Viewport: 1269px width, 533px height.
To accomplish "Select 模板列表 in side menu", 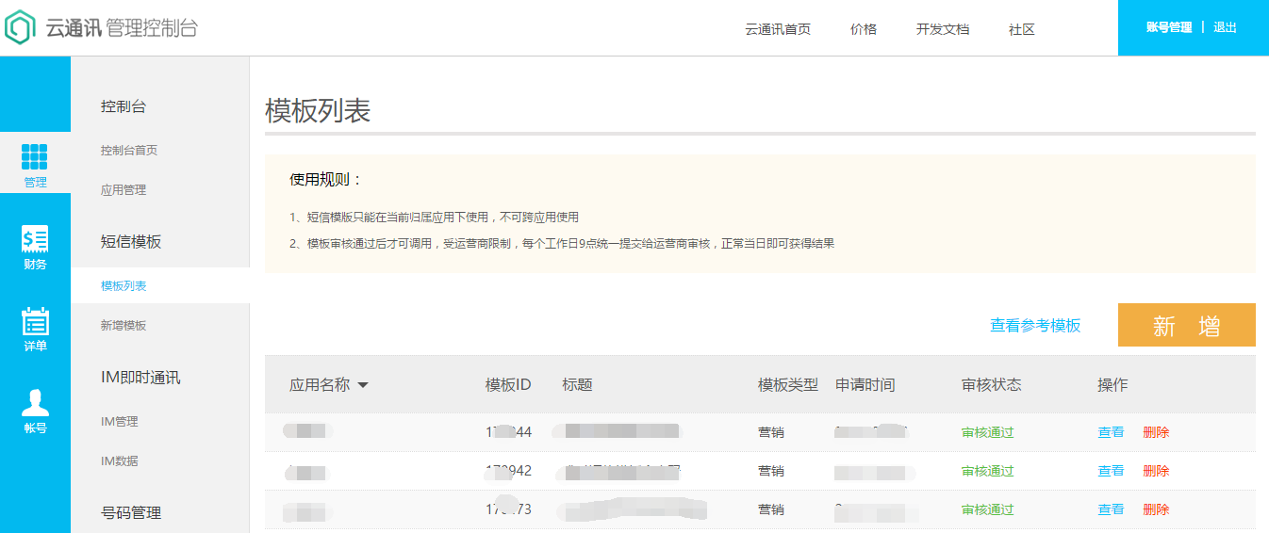I will 124,286.
